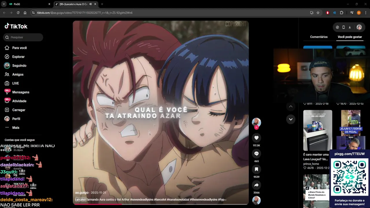Click the browser address bar URL

click(85, 13)
